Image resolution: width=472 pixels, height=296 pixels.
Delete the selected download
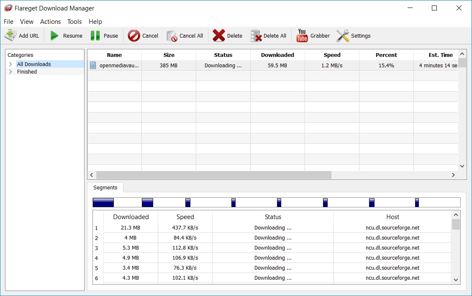[x=219, y=36]
